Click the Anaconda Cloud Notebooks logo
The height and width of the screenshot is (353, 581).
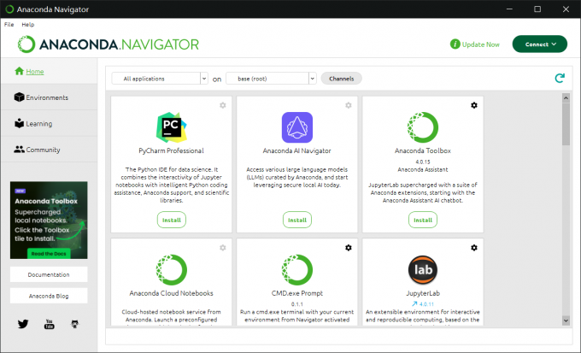tap(171, 269)
